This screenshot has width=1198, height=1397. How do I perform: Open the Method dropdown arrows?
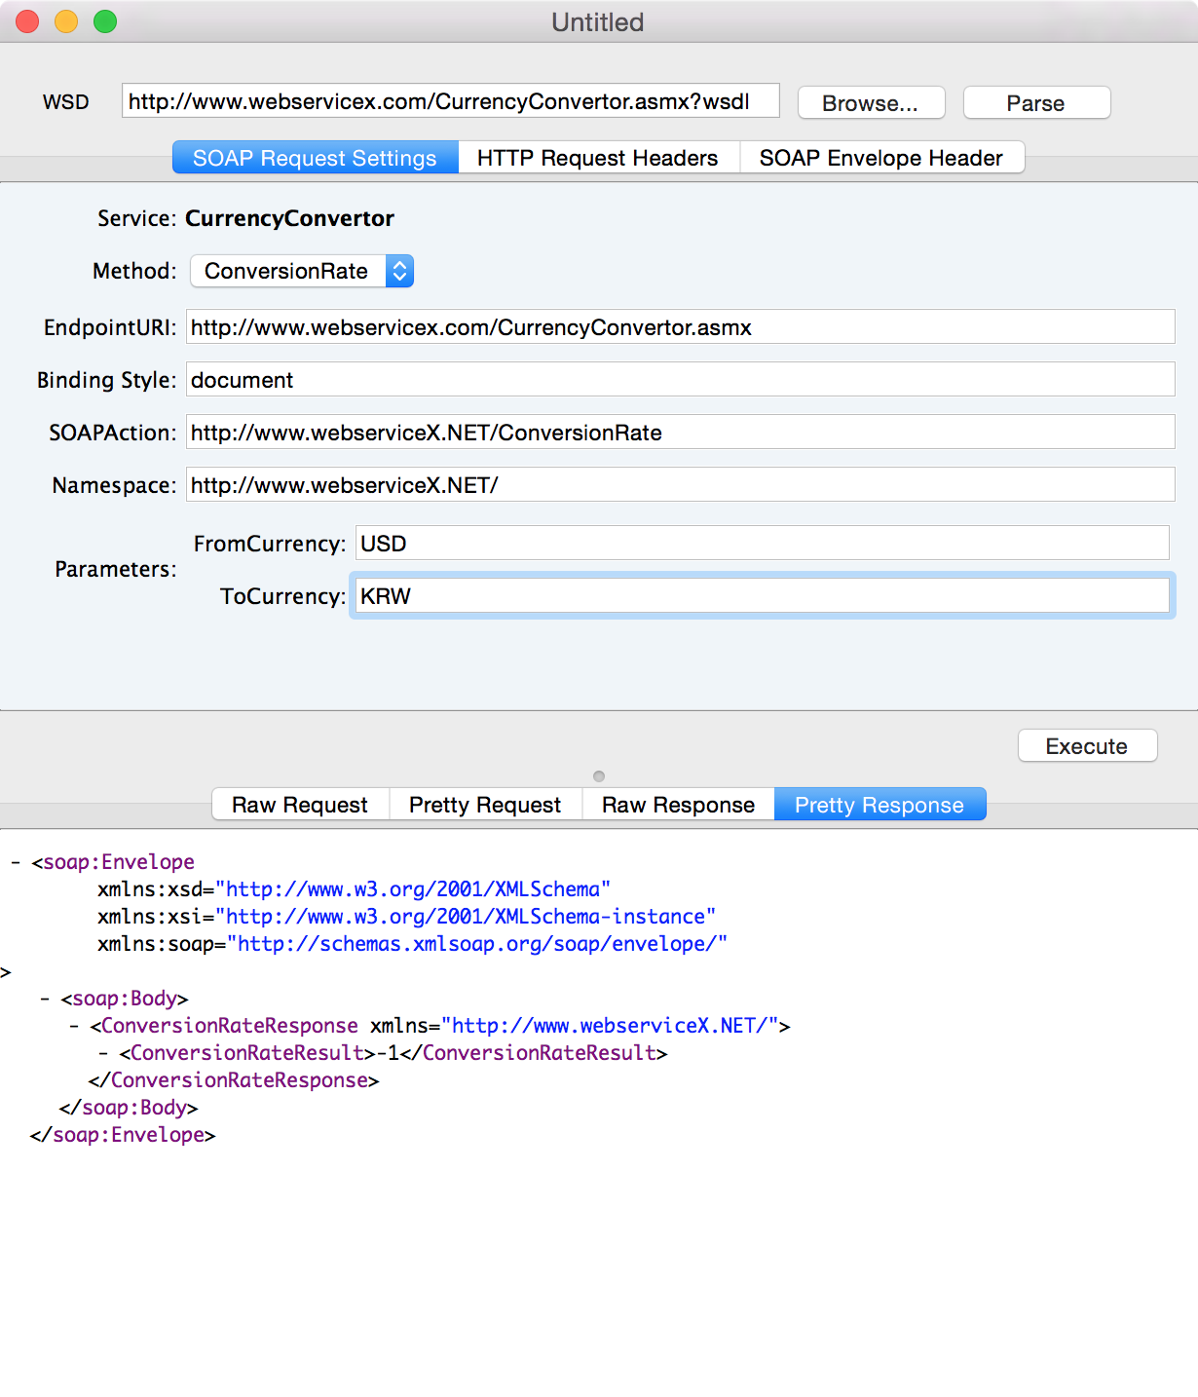point(399,271)
